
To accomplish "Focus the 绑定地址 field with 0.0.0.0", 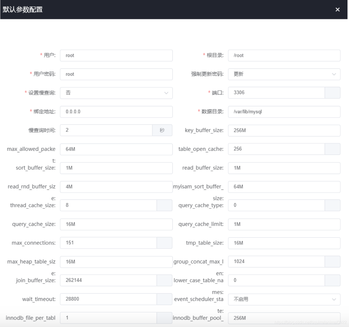I will [116, 112].
